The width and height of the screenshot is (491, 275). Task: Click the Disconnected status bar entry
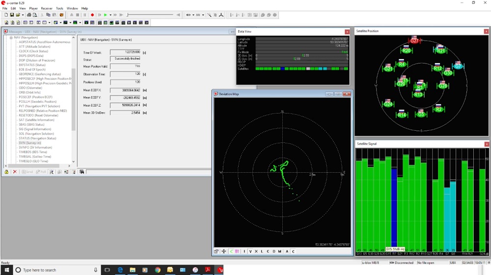tap(402, 263)
